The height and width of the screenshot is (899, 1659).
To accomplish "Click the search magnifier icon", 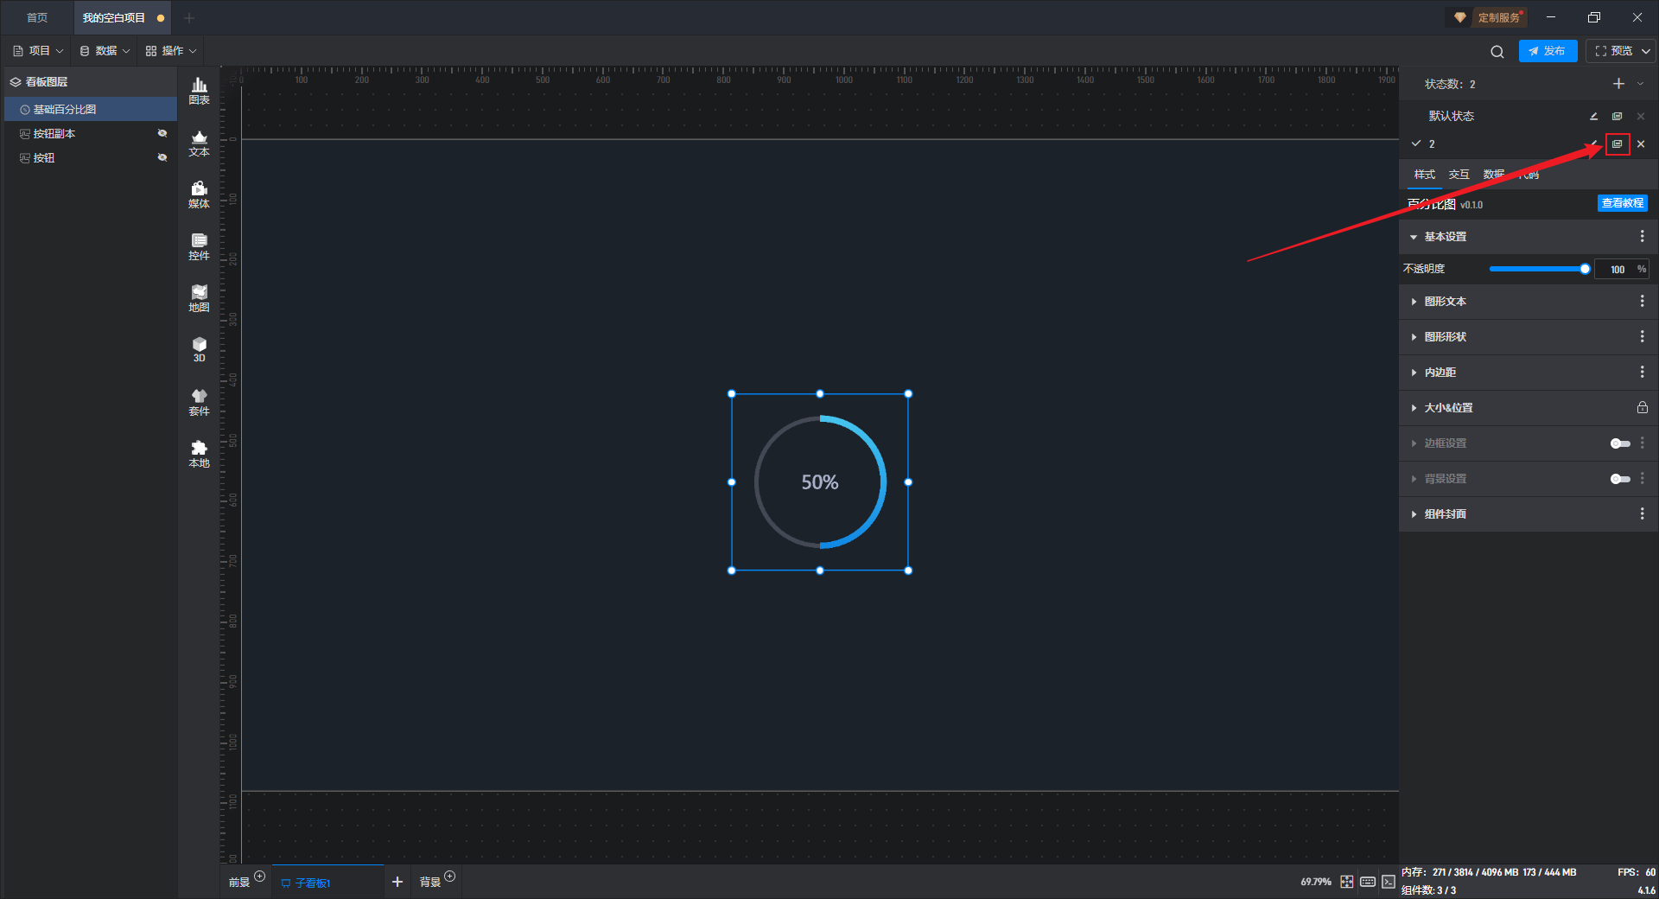I will pyautogui.click(x=1497, y=51).
